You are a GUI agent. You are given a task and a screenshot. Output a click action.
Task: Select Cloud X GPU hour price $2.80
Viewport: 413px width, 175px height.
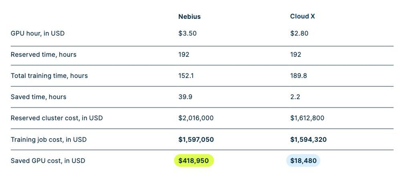(299, 33)
